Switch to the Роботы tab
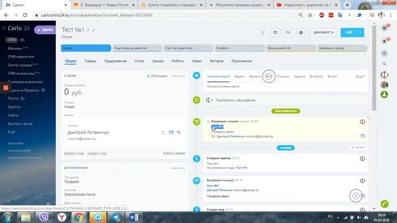Viewport: 397px width, 223px height. tap(178, 61)
